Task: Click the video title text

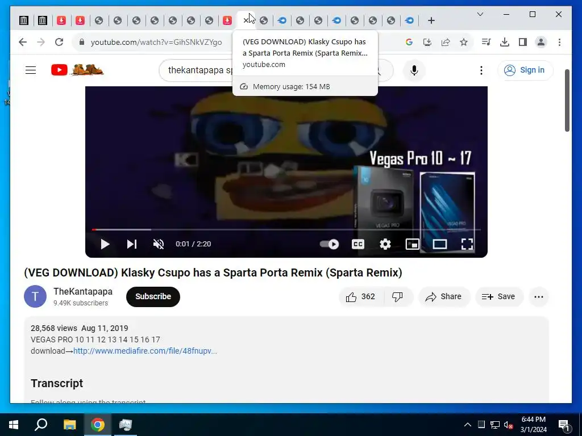Action: pyautogui.click(x=213, y=272)
